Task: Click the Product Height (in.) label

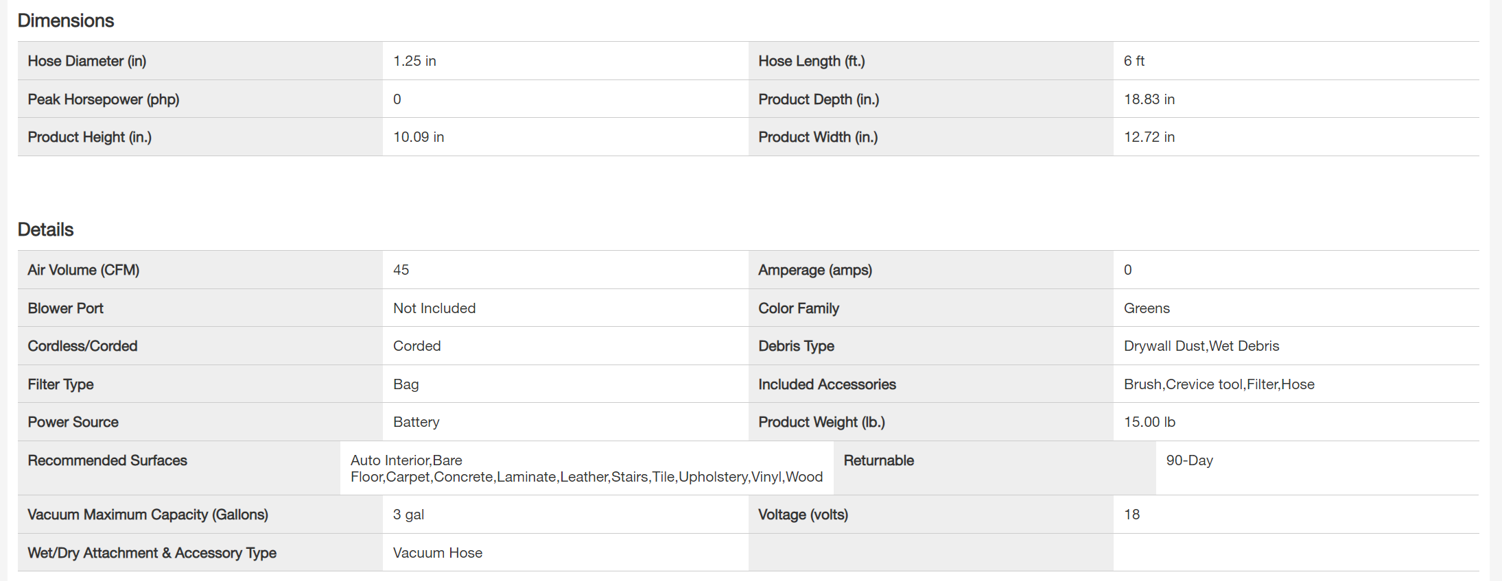Action: (x=89, y=137)
